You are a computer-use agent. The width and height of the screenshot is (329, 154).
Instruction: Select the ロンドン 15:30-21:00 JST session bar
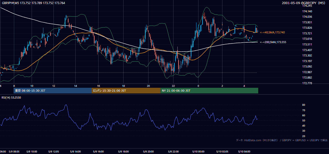point(126,91)
